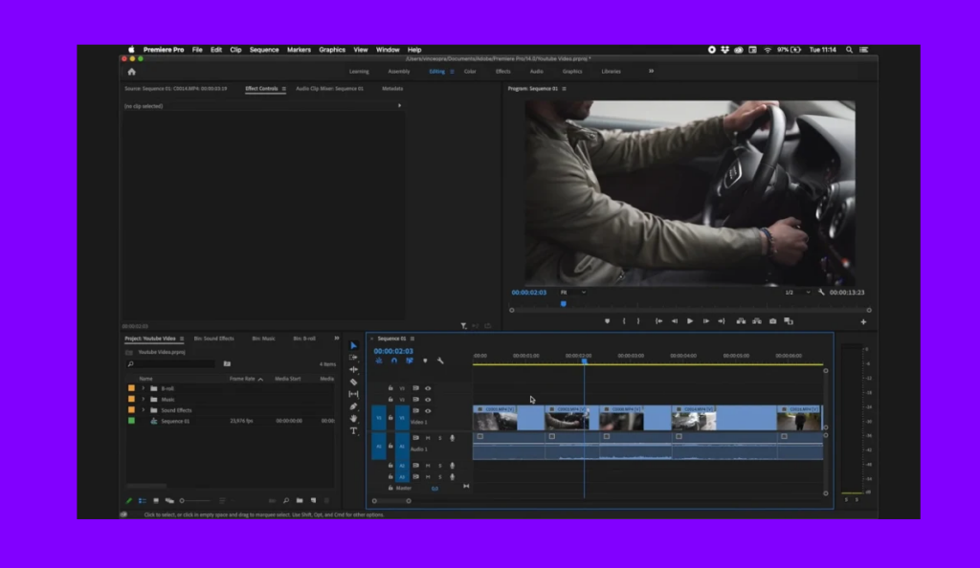The image size is (980, 568).
Task: Select the Type tool
Action: click(353, 431)
